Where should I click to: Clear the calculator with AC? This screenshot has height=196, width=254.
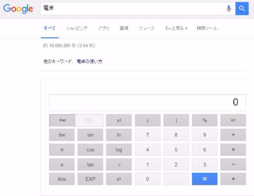pos(233,120)
